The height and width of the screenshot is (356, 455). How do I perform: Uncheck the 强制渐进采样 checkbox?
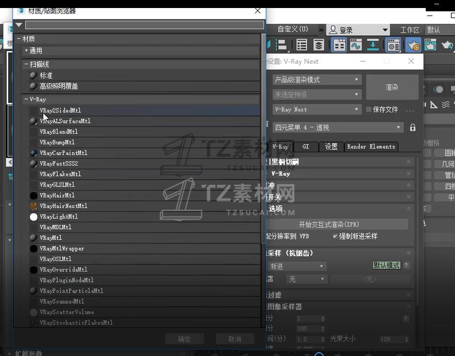335,236
